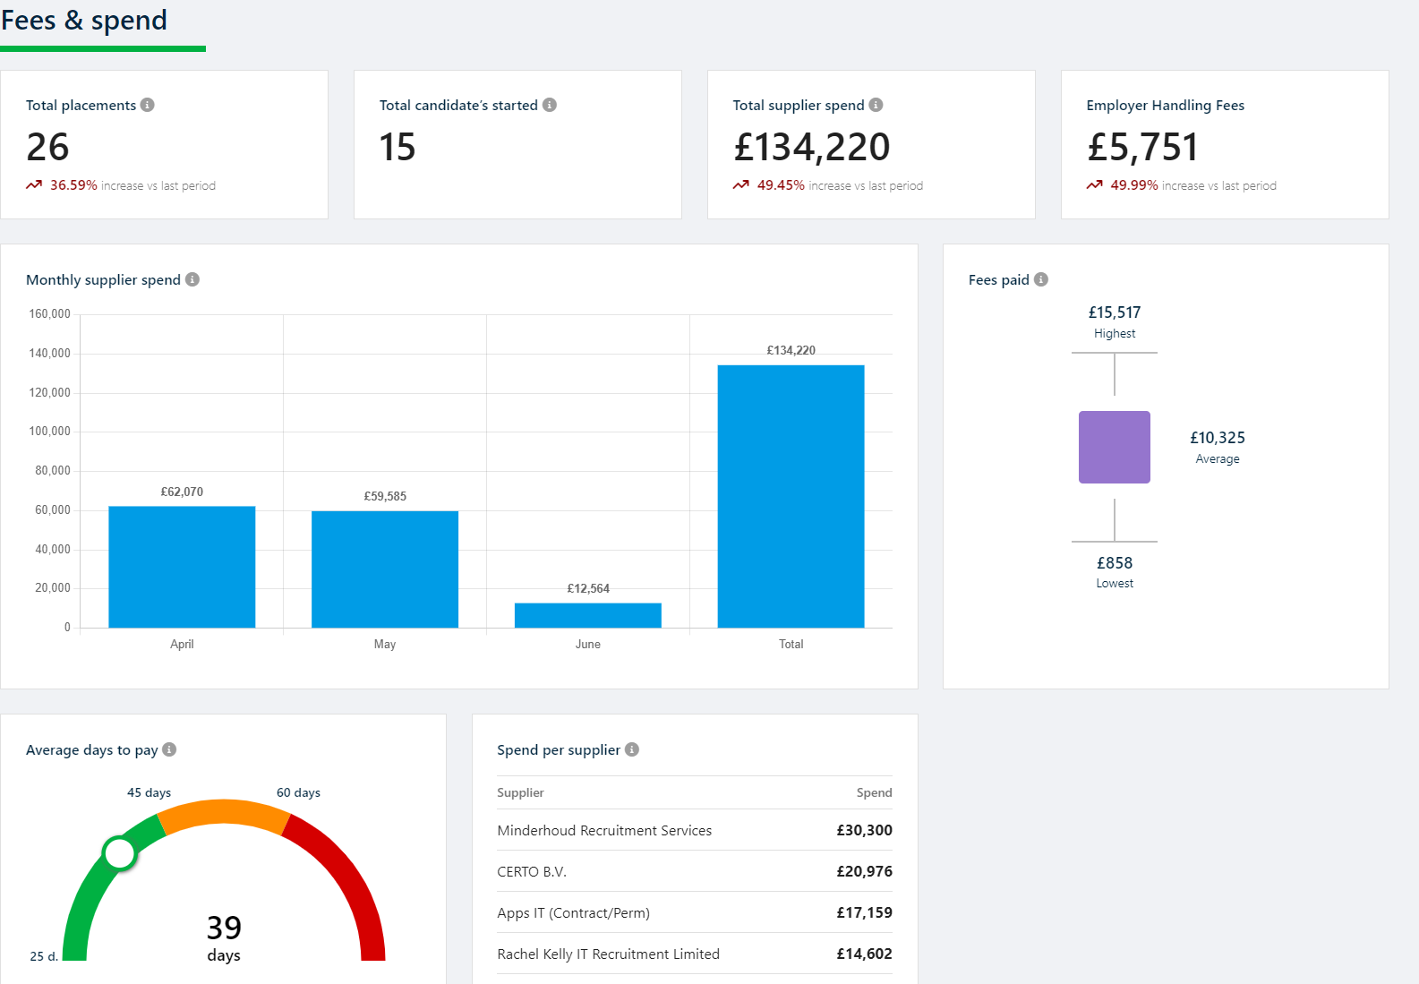Select the June bar in the chart
The height and width of the screenshot is (984, 1419).
[588, 615]
